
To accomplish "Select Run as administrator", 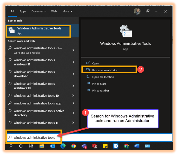I will pyautogui.click(x=105, y=70).
